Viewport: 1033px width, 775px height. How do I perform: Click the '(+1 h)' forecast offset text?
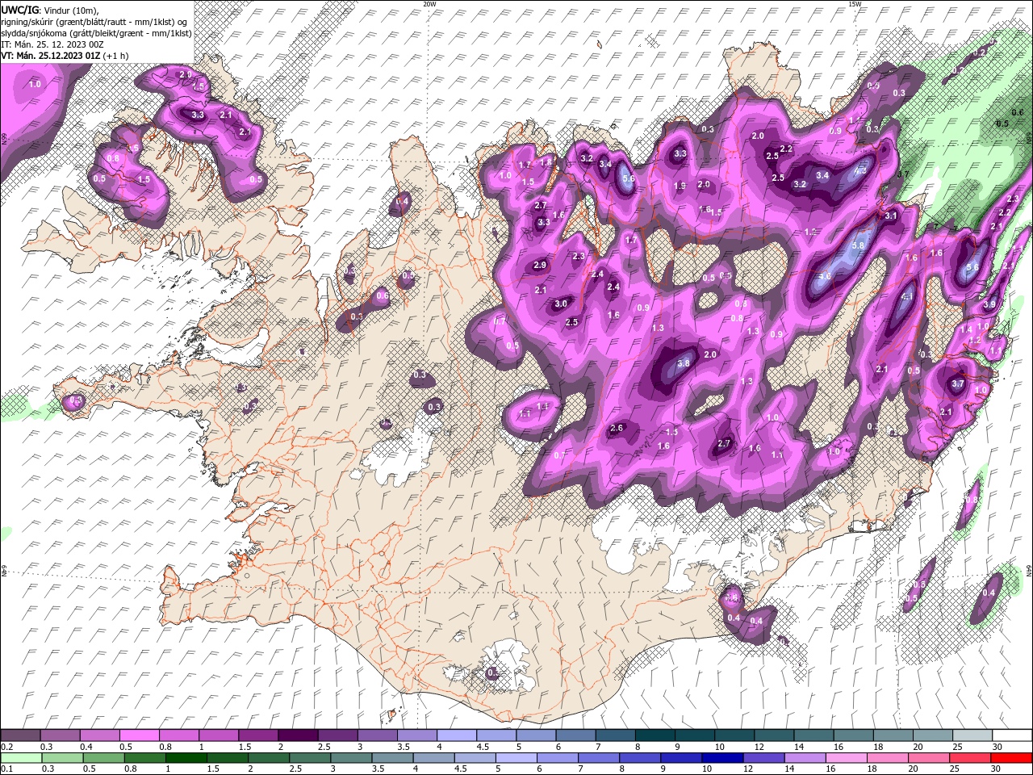[117, 56]
